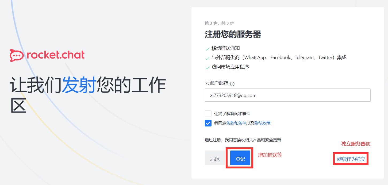Screen dimensions: 388x185
Task: Click the 第3步,共3步 step indicator
Action: tap(219, 23)
